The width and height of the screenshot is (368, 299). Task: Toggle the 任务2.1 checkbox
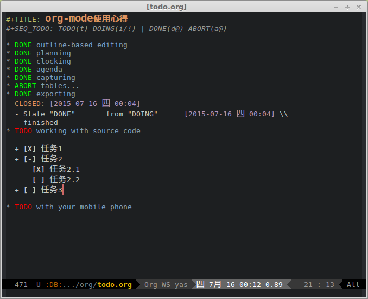click(38, 169)
